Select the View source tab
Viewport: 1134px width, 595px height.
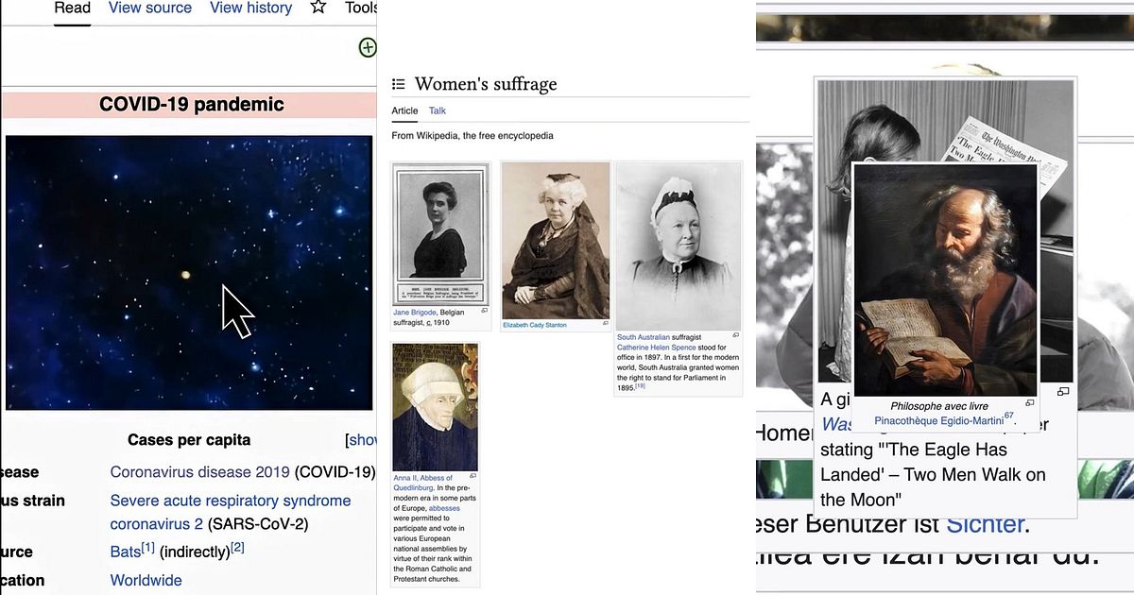pyautogui.click(x=150, y=8)
